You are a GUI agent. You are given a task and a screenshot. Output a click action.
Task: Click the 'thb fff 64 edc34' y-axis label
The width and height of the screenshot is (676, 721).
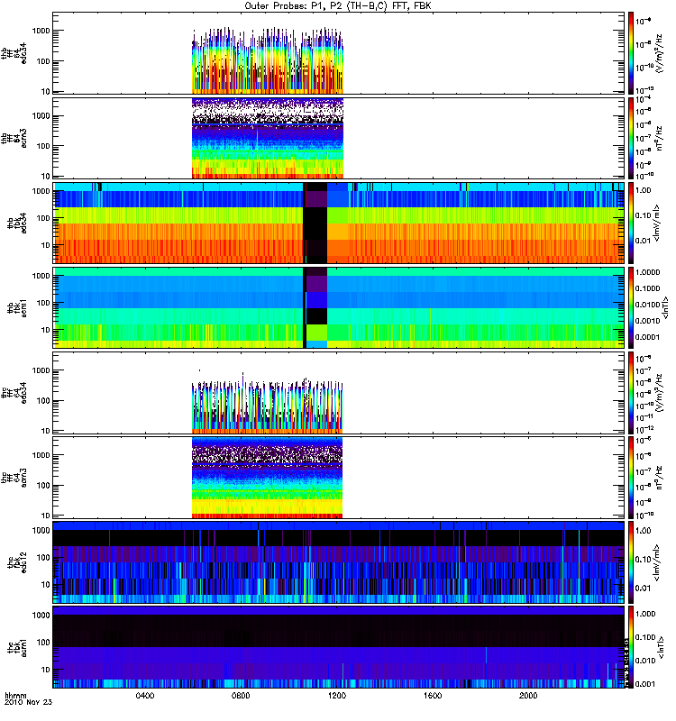click(14, 53)
